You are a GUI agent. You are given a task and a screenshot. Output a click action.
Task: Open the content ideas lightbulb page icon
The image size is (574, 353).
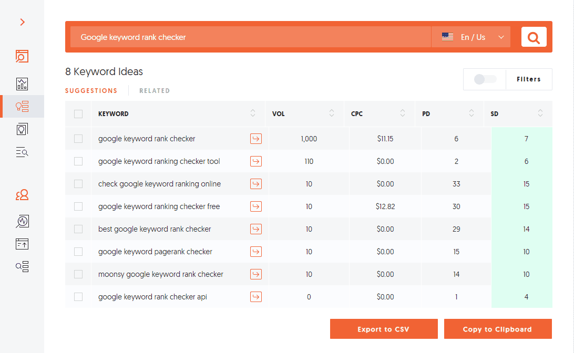coord(22,129)
